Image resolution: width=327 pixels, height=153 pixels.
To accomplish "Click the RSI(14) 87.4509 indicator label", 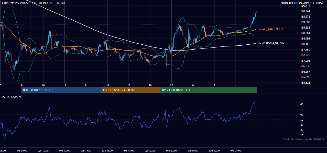I will (x=11, y=97).
